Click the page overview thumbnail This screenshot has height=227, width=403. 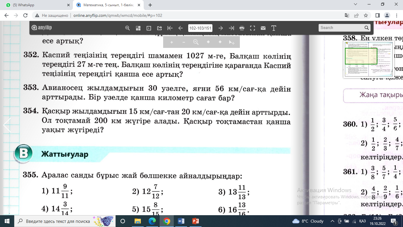[x=368, y=59]
